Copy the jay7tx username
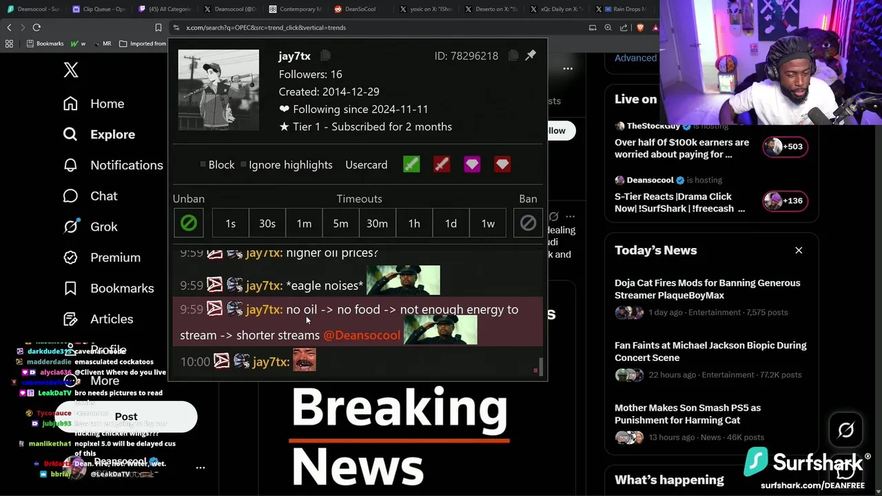The image size is (882, 496). click(326, 56)
